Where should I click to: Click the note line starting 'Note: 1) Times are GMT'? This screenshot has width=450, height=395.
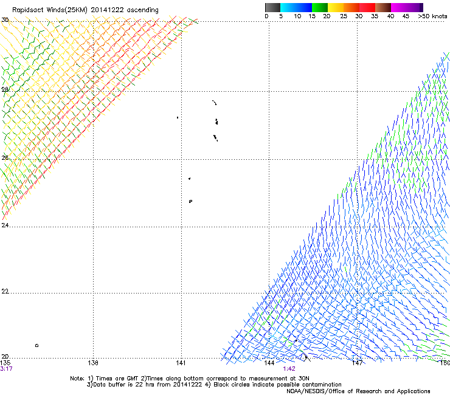[189, 379]
